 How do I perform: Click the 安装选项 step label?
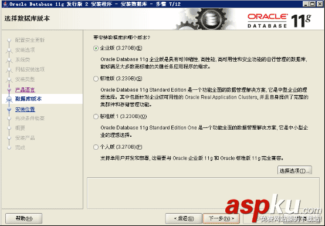(x=25, y=50)
